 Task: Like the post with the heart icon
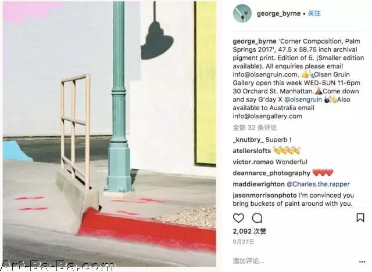[238, 218]
